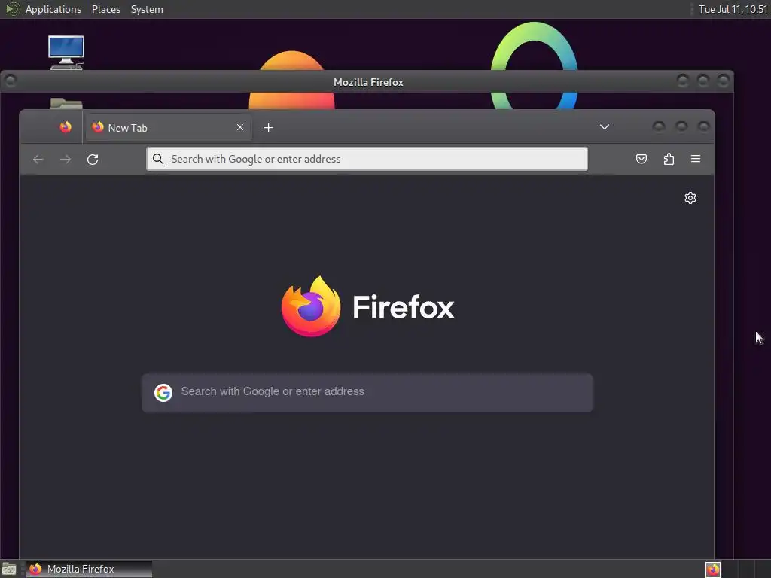Go forward using the forward arrow

[66, 160]
